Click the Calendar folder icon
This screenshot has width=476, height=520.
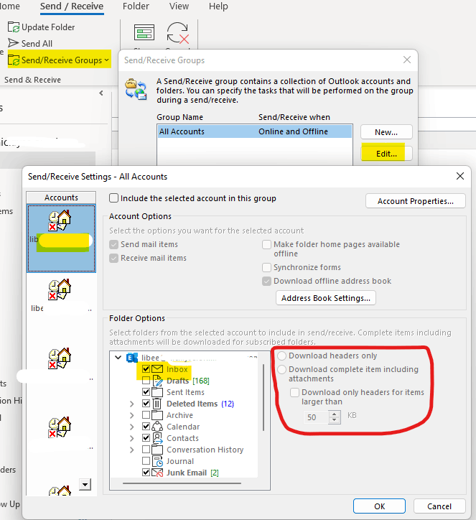pyautogui.click(x=157, y=427)
